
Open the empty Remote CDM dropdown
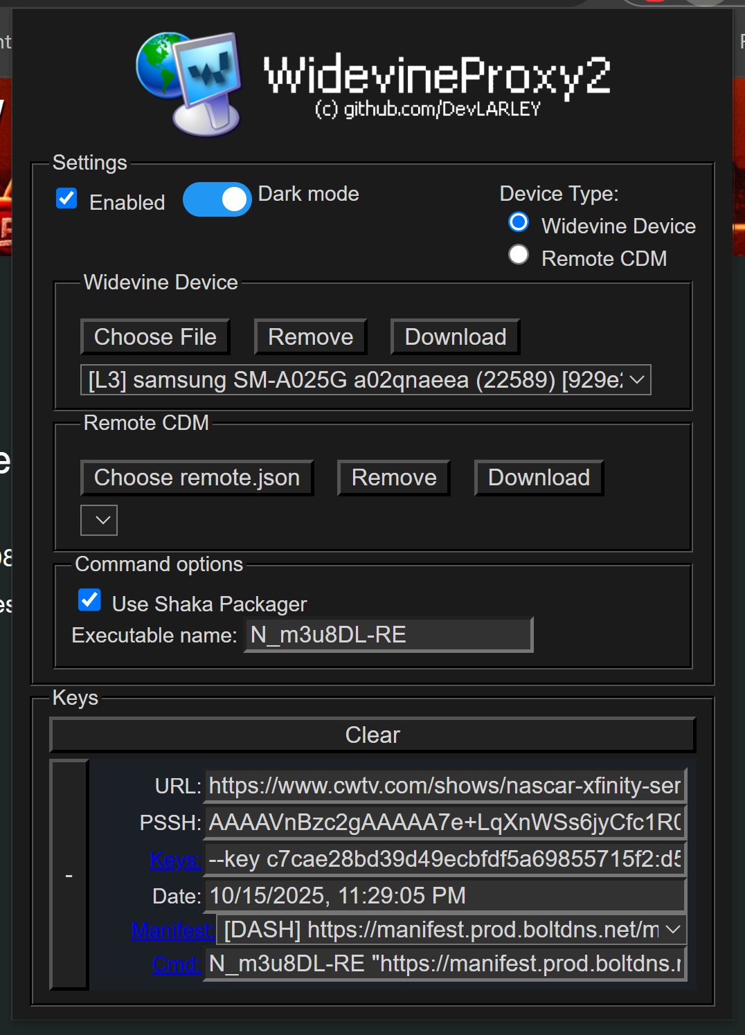point(99,520)
